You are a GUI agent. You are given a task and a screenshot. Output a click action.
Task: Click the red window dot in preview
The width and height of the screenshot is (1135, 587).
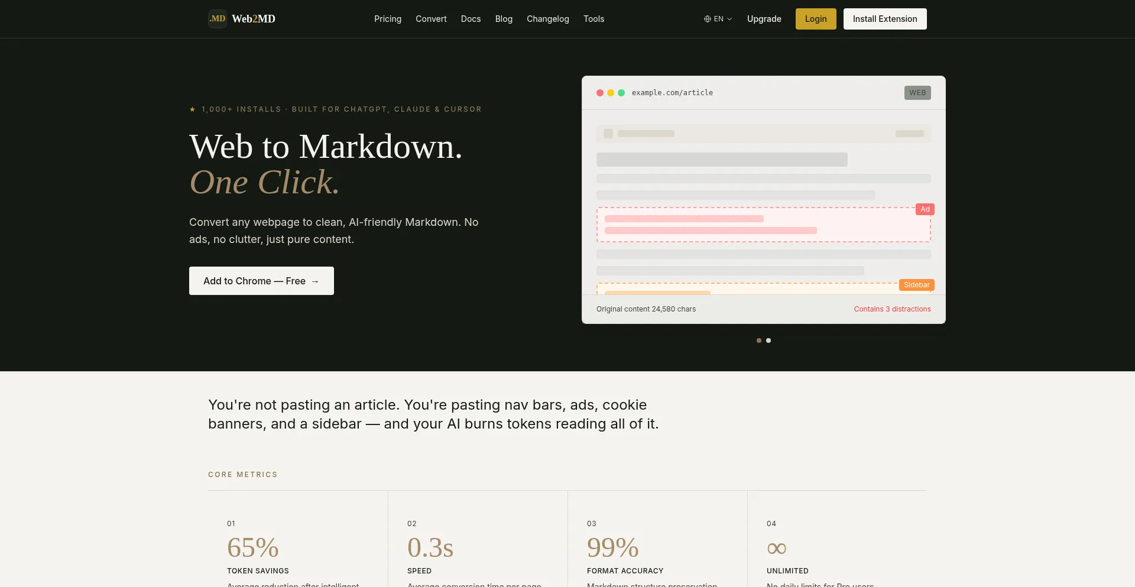click(600, 93)
